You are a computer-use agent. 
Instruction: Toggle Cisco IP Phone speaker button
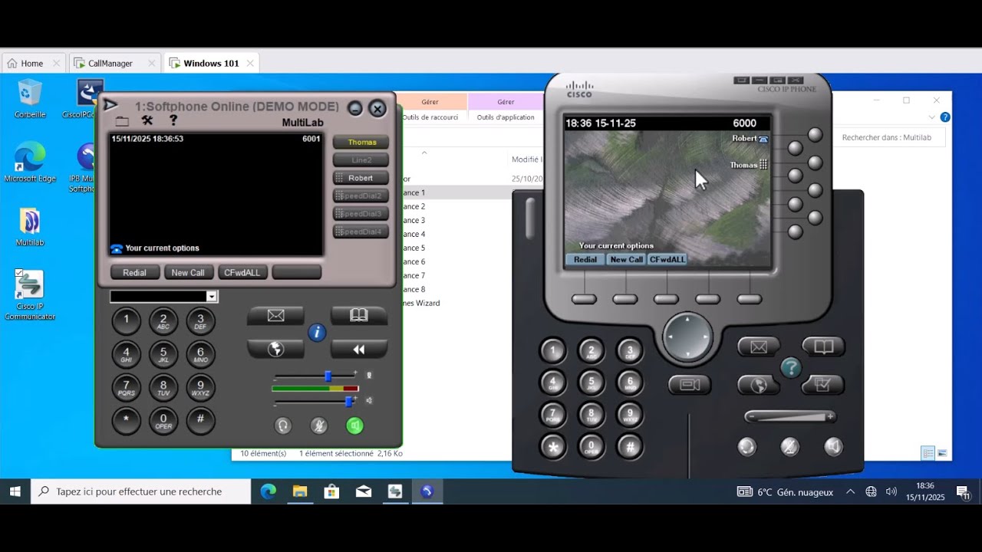[x=833, y=446]
